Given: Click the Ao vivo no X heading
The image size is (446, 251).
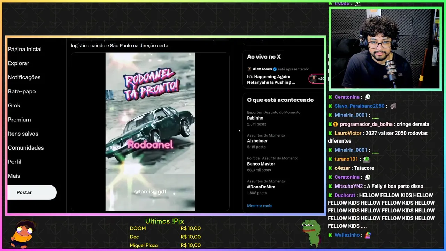Looking at the screenshot, I should coord(264,57).
